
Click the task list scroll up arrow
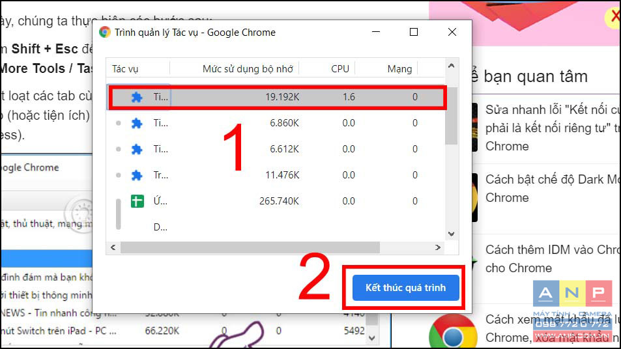coord(451,66)
